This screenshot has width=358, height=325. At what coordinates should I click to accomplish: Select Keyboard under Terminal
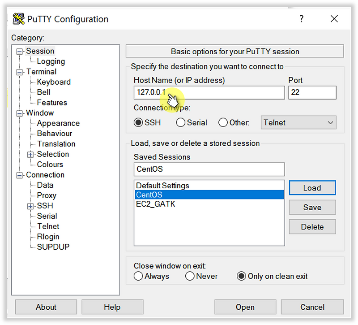click(x=54, y=82)
